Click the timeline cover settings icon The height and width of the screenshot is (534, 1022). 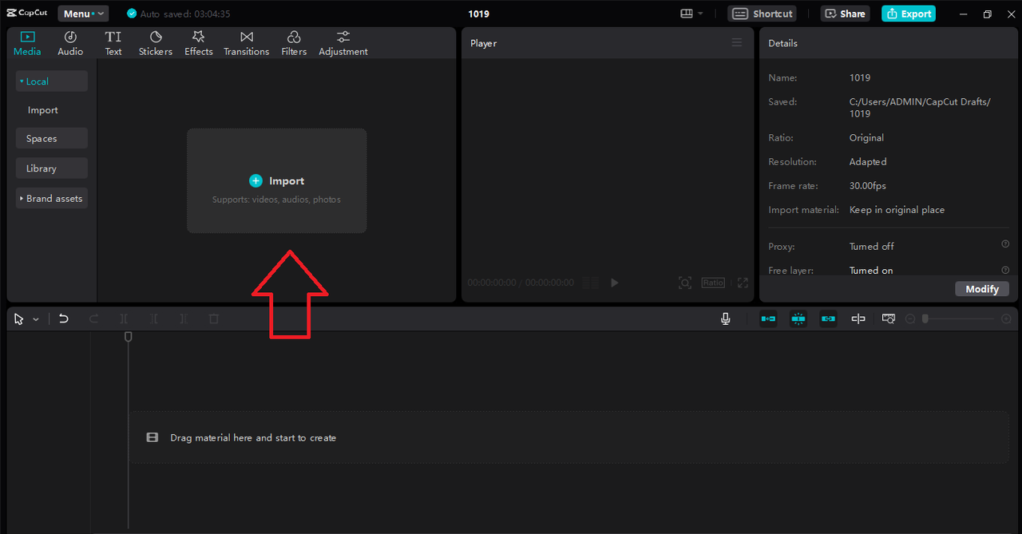coord(889,318)
